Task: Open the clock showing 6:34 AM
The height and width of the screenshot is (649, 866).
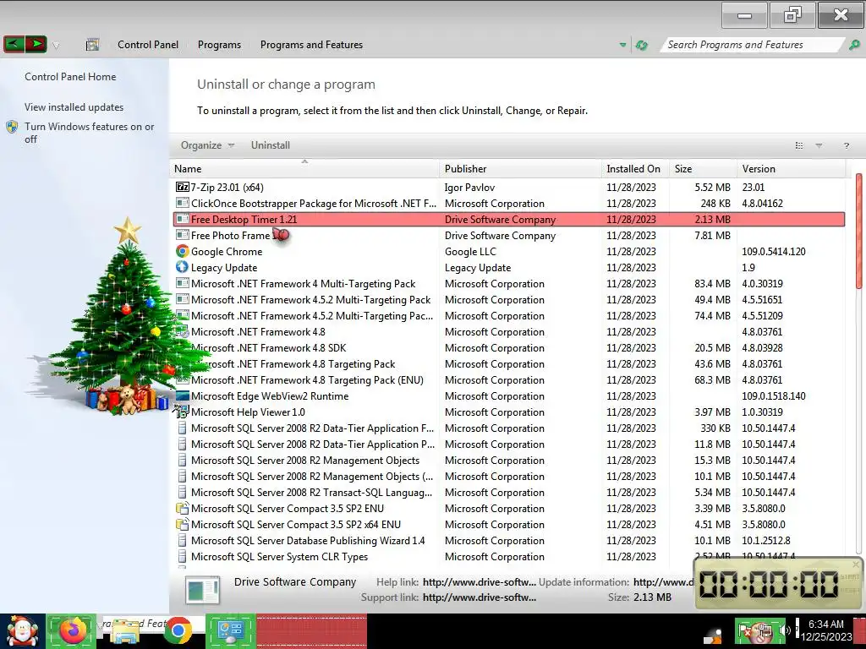Action: [826, 630]
